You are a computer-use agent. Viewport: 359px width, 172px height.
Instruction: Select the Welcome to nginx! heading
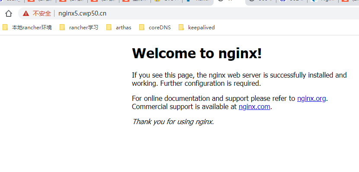click(x=197, y=53)
